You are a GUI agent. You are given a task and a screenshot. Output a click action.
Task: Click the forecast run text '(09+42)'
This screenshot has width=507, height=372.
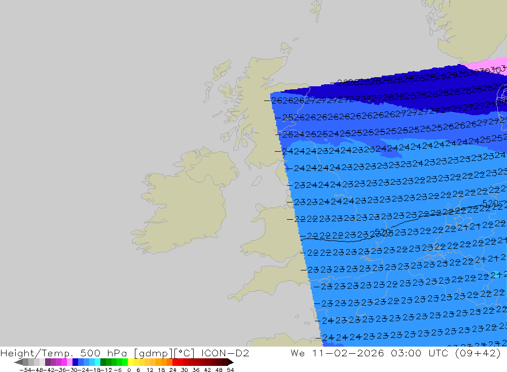coord(478,353)
